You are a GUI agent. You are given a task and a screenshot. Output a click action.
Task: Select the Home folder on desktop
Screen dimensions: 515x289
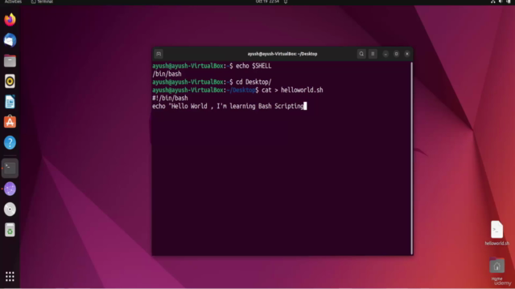tap(497, 270)
